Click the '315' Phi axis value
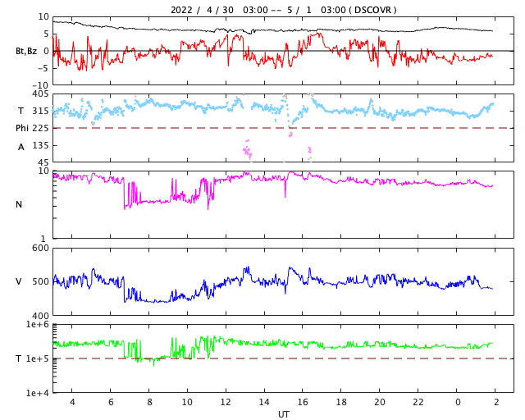Image resolution: width=525 pixels, height=420 pixels. (40, 111)
